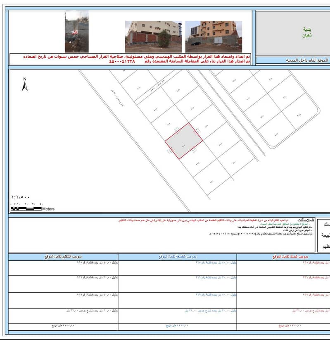Click the 'الملاحظات' notes heading
Viewport: 330px width, 340px height.
tap(306, 220)
